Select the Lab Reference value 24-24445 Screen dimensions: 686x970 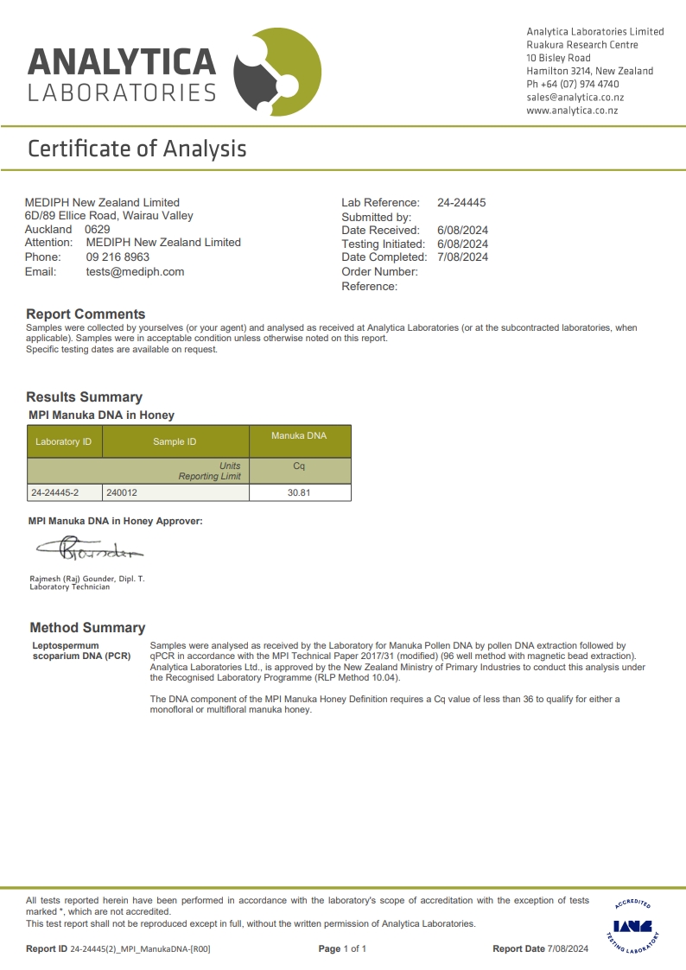click(461, 202)
